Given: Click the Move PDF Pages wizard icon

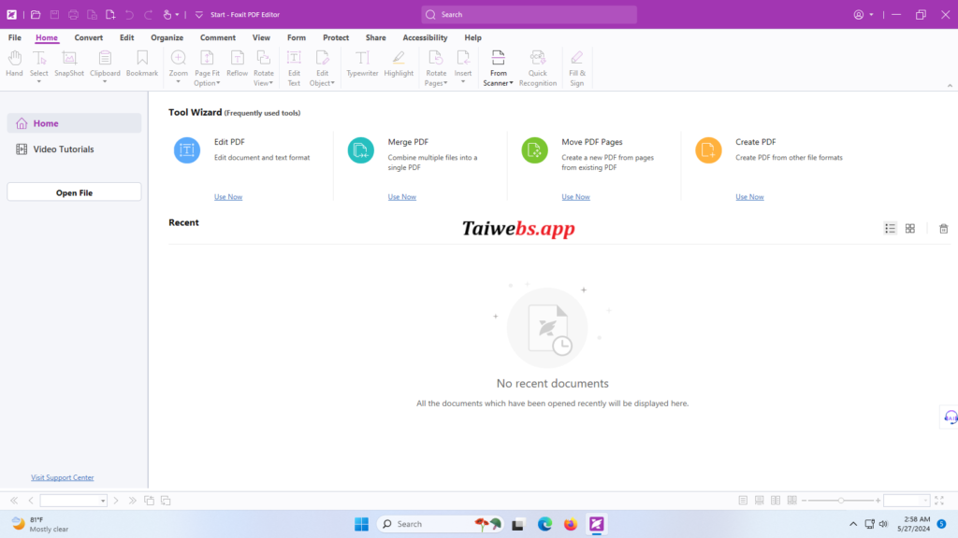Looking at the screenshot, I should [x=534, y=150].
